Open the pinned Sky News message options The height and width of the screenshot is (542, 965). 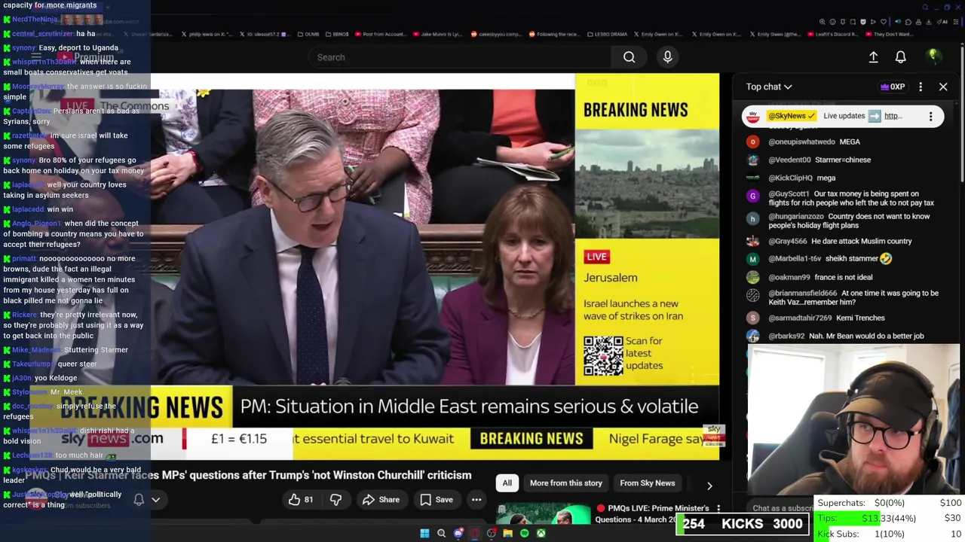coord(930,116)
